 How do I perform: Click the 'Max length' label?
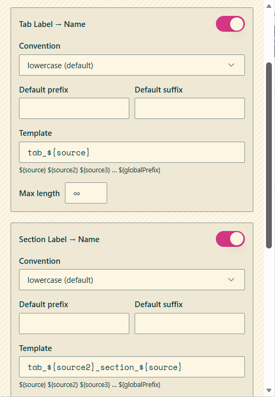tap(40, 193)
